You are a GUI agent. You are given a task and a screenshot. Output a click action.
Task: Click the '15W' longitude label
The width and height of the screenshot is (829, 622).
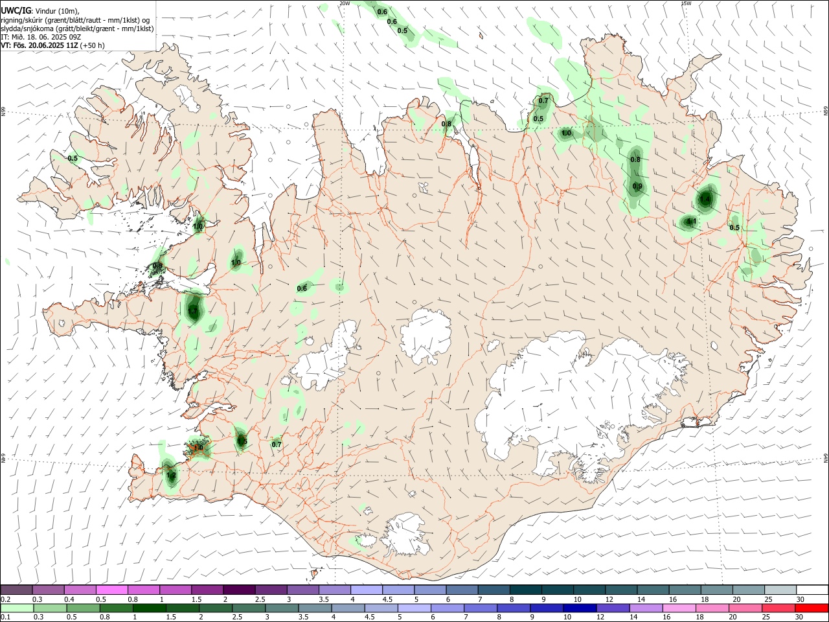(x=686, y=3)
